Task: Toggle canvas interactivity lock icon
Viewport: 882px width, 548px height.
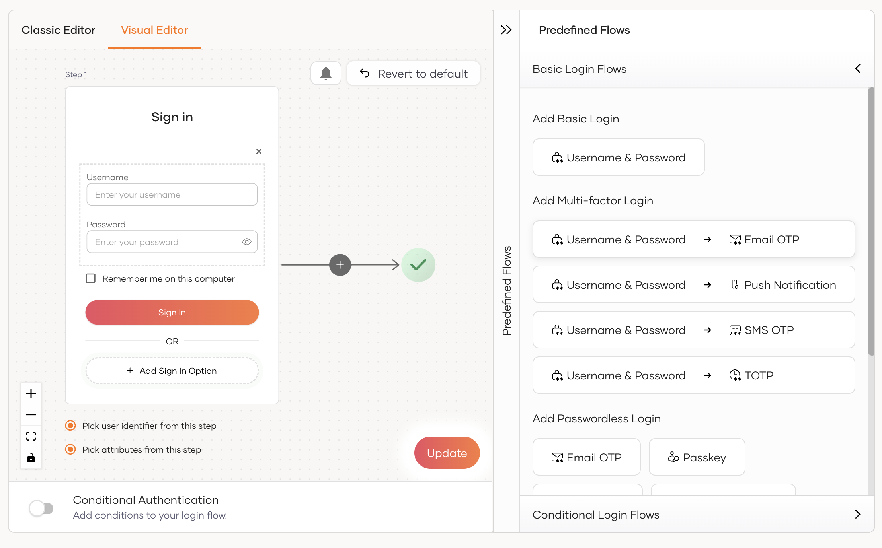Action: tap(31, 458)
